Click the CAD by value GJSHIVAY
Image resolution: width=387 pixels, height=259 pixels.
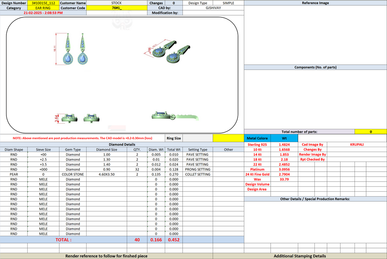213,8
